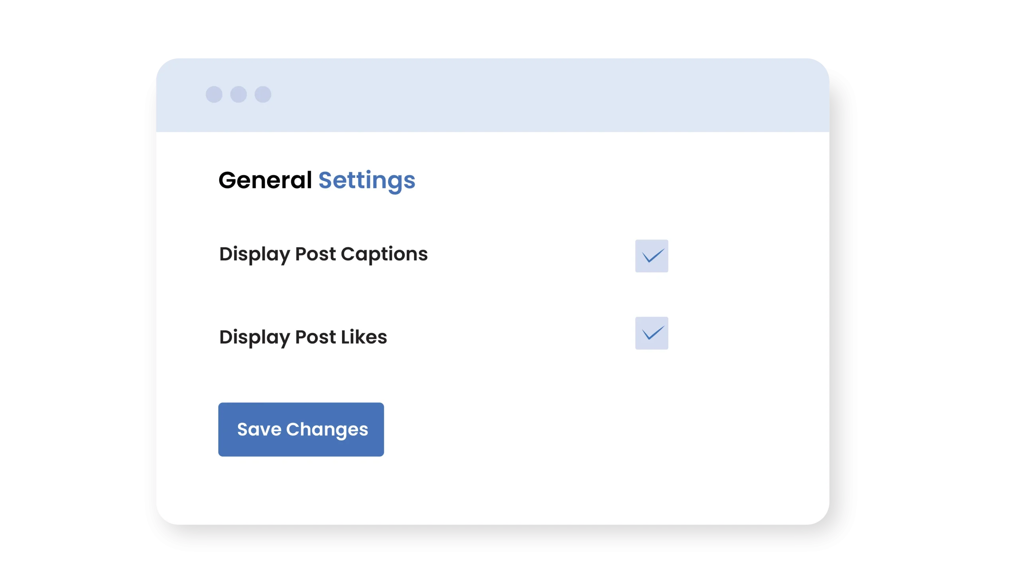Click the blue "Settings" heading word
Image resolution: width=1016 pixels, height=583 pixels.
[x=367, y=180]
